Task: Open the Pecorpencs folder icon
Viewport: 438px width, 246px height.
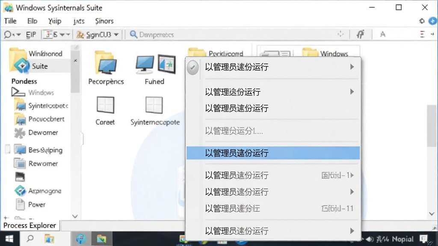Action: [106, 63]
